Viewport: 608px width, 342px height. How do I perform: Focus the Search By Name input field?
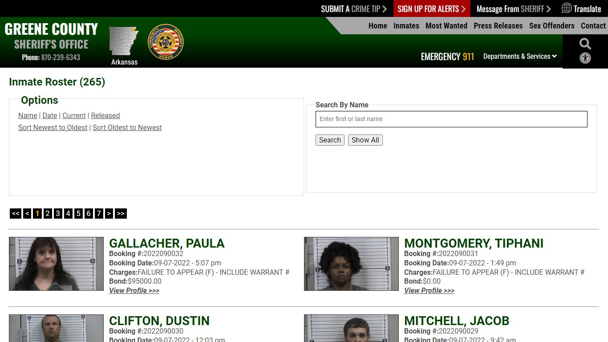coord(451,119)
